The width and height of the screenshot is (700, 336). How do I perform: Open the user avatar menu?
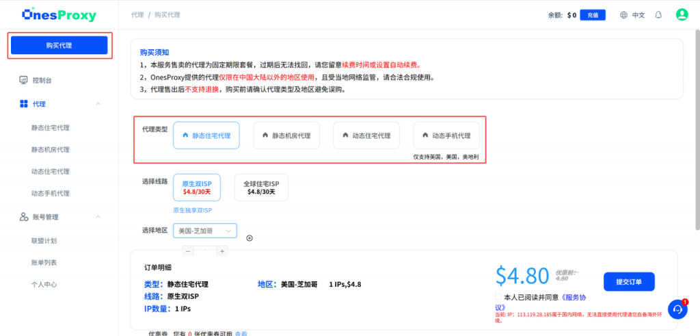(x=682, y=14)
